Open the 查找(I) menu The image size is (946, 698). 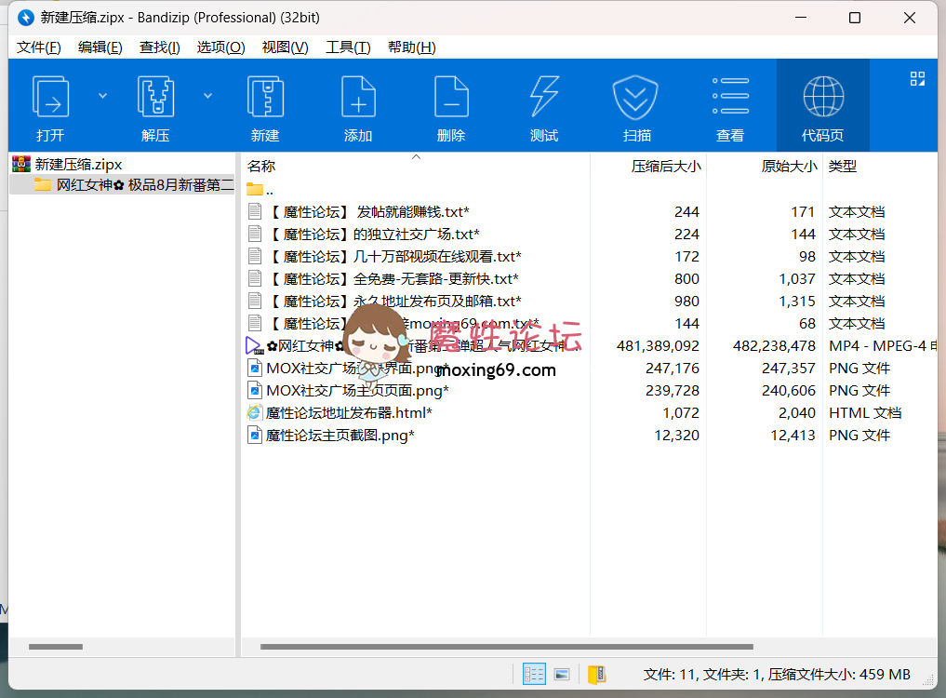pyautogui.click(x=159, y=47)
